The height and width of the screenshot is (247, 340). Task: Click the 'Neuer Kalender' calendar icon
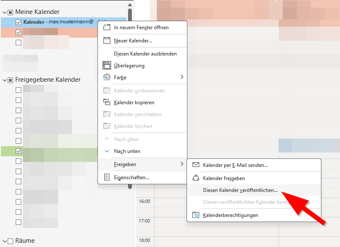tap(107, 41)
